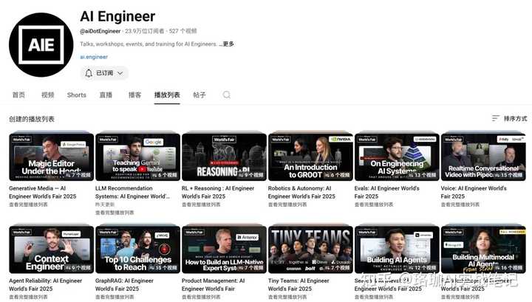Switch to the 帖子 tab
Image resolution: width=532 pixels, height=302 pixels.
pos(199,95)
